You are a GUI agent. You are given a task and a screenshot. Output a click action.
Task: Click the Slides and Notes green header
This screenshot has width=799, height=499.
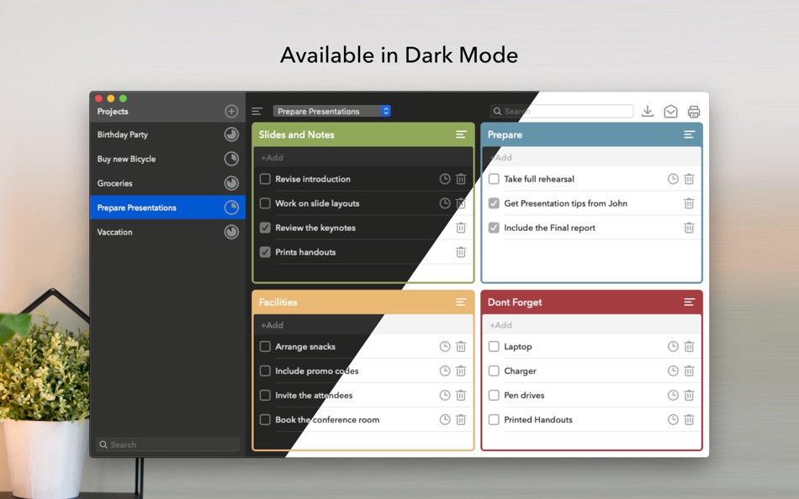[362, 134]
